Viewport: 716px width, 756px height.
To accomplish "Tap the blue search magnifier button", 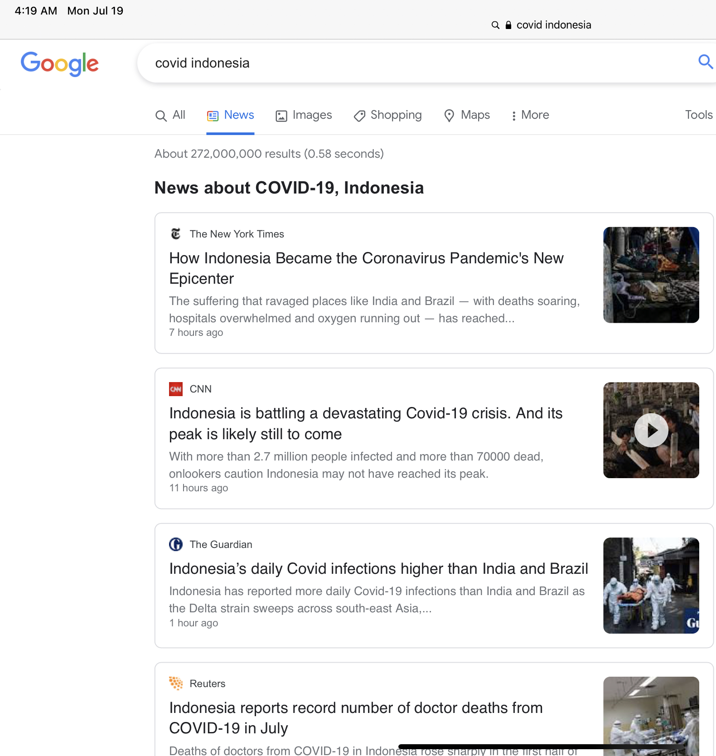I will click(x=706, y=61).
